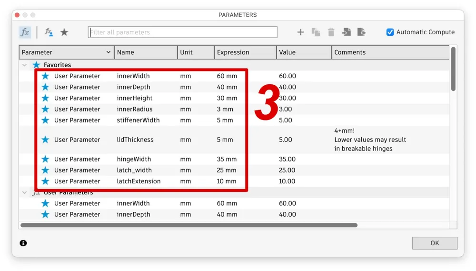Click the OK button

click(x=435, y=243)
